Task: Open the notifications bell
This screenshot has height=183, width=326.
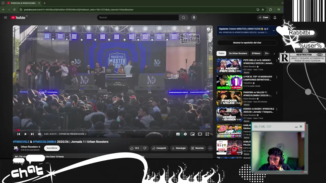Action: [x=275, y=18]
